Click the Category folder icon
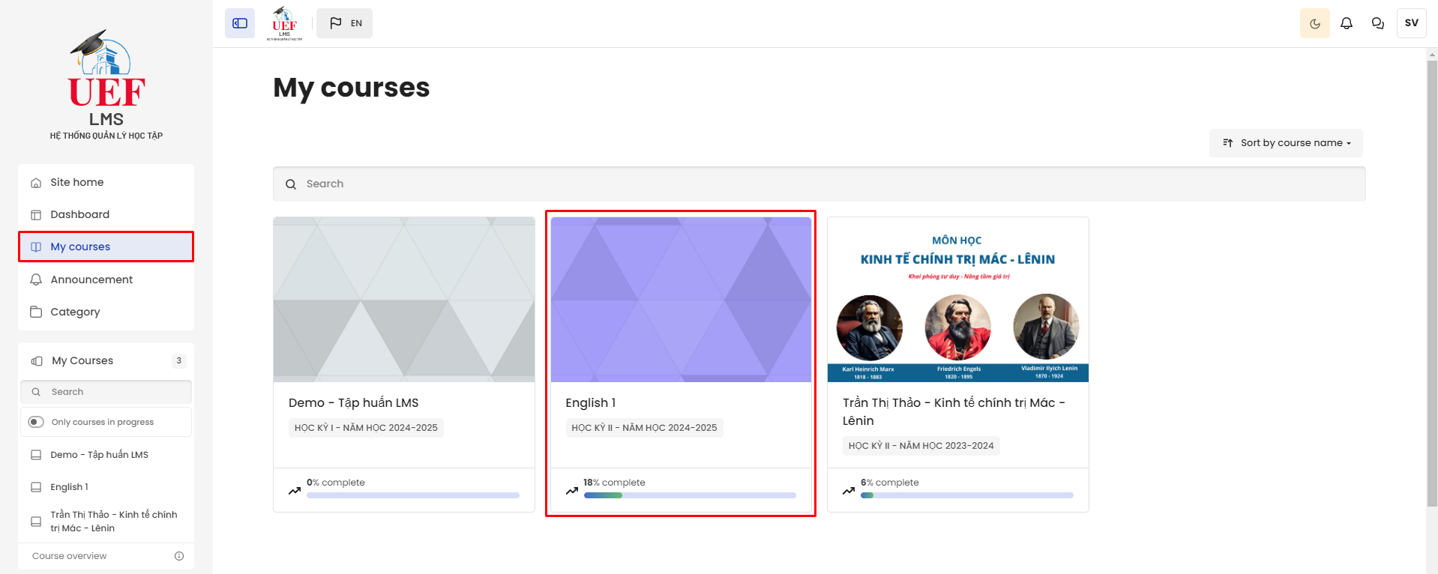This screenshot has height=574, width=1438. tap(36, 312)
